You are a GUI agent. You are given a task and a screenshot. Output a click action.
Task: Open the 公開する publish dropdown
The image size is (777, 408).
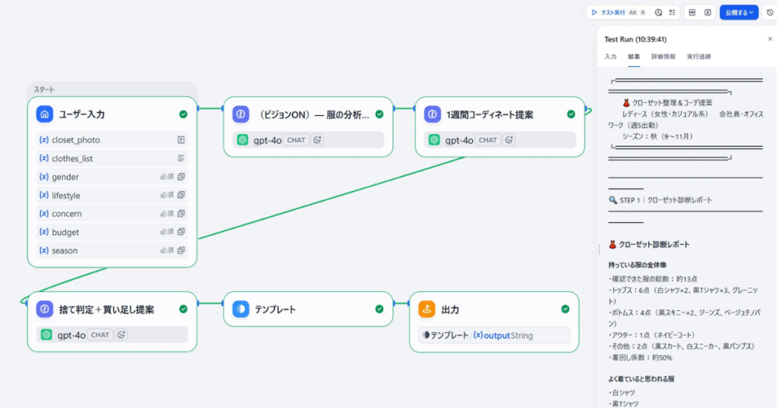(739, 12)
